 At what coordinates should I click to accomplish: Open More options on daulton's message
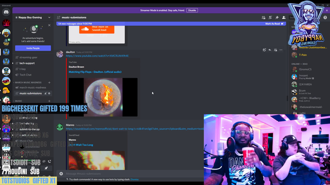pos(280,50)
